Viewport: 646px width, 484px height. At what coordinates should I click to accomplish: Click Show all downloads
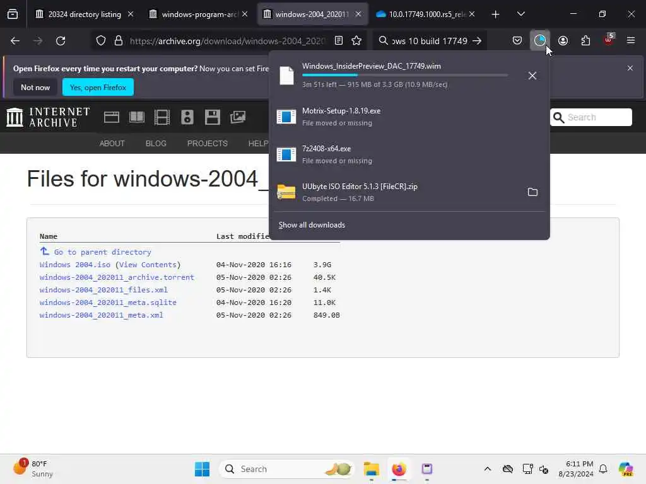click(312, 225)
